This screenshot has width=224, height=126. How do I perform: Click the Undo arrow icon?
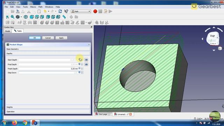click(x=45, y=11)
